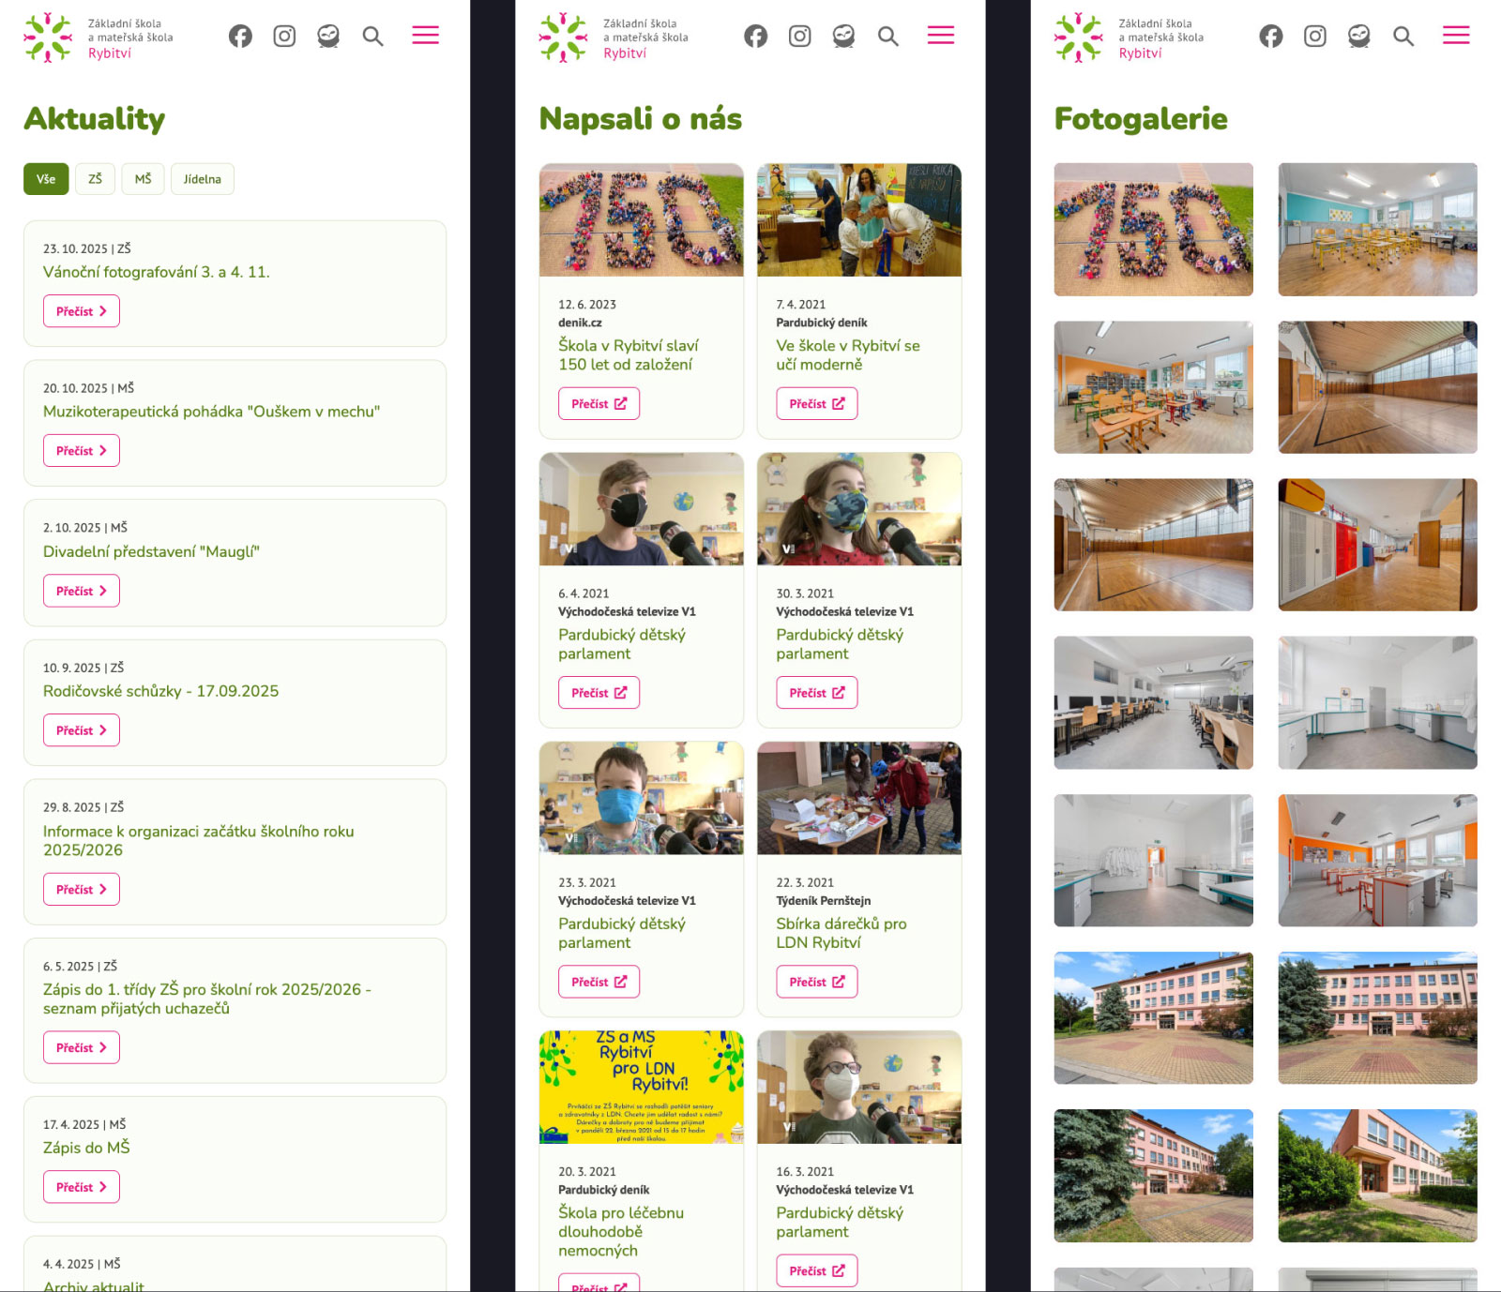
Task: Open external Přečíst for Ve škole v Rybitví se učí moderně
Action: click(x=816, y=404)
